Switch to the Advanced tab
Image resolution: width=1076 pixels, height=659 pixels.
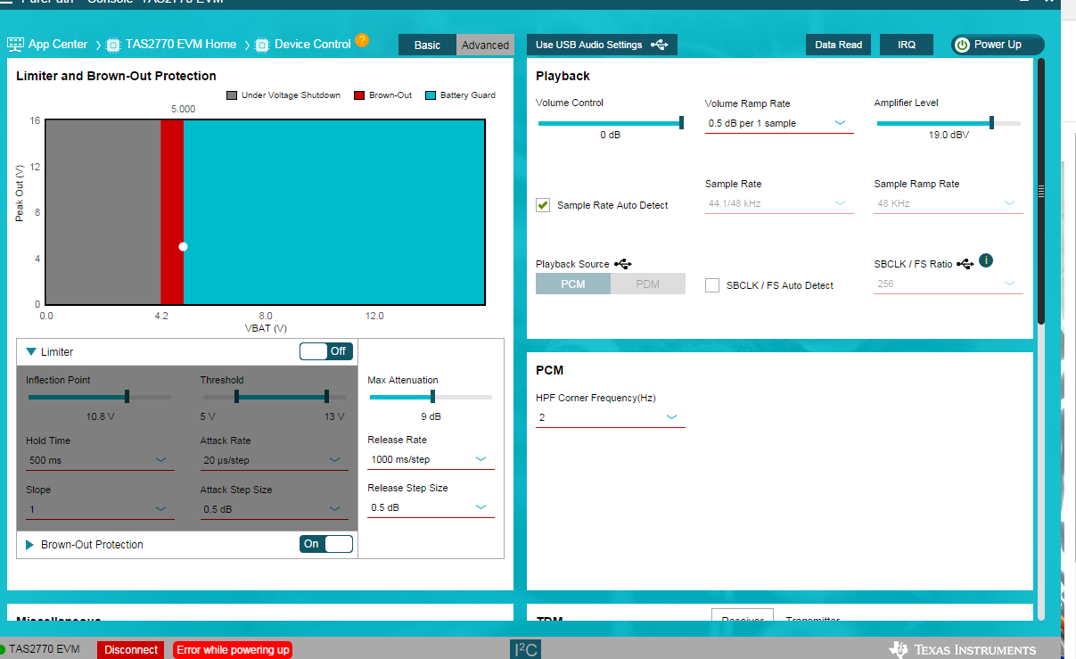[485, 45]
